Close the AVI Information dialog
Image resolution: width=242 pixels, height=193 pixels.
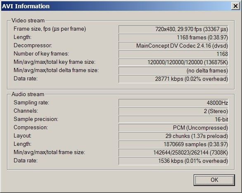235,6
